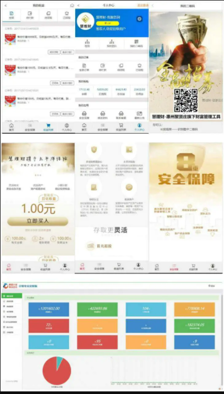Image resolution: width=224 pixels, height=394 pixels.
Task: Tap the red 首页 tab on the 立即买入 screen
Action: pyautogui.click(x=8, y=267)
